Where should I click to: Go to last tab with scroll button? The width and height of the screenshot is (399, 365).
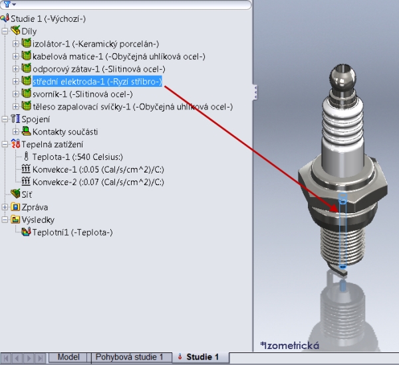tap(40, 358)
